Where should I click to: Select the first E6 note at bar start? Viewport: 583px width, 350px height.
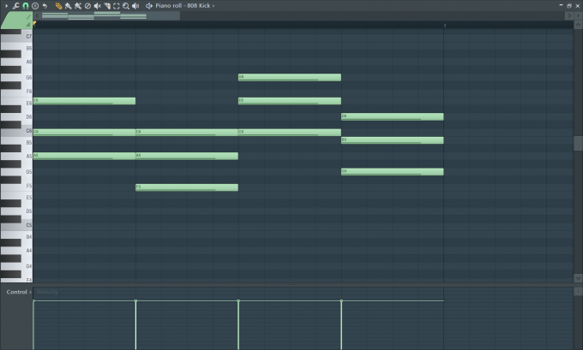84,101
